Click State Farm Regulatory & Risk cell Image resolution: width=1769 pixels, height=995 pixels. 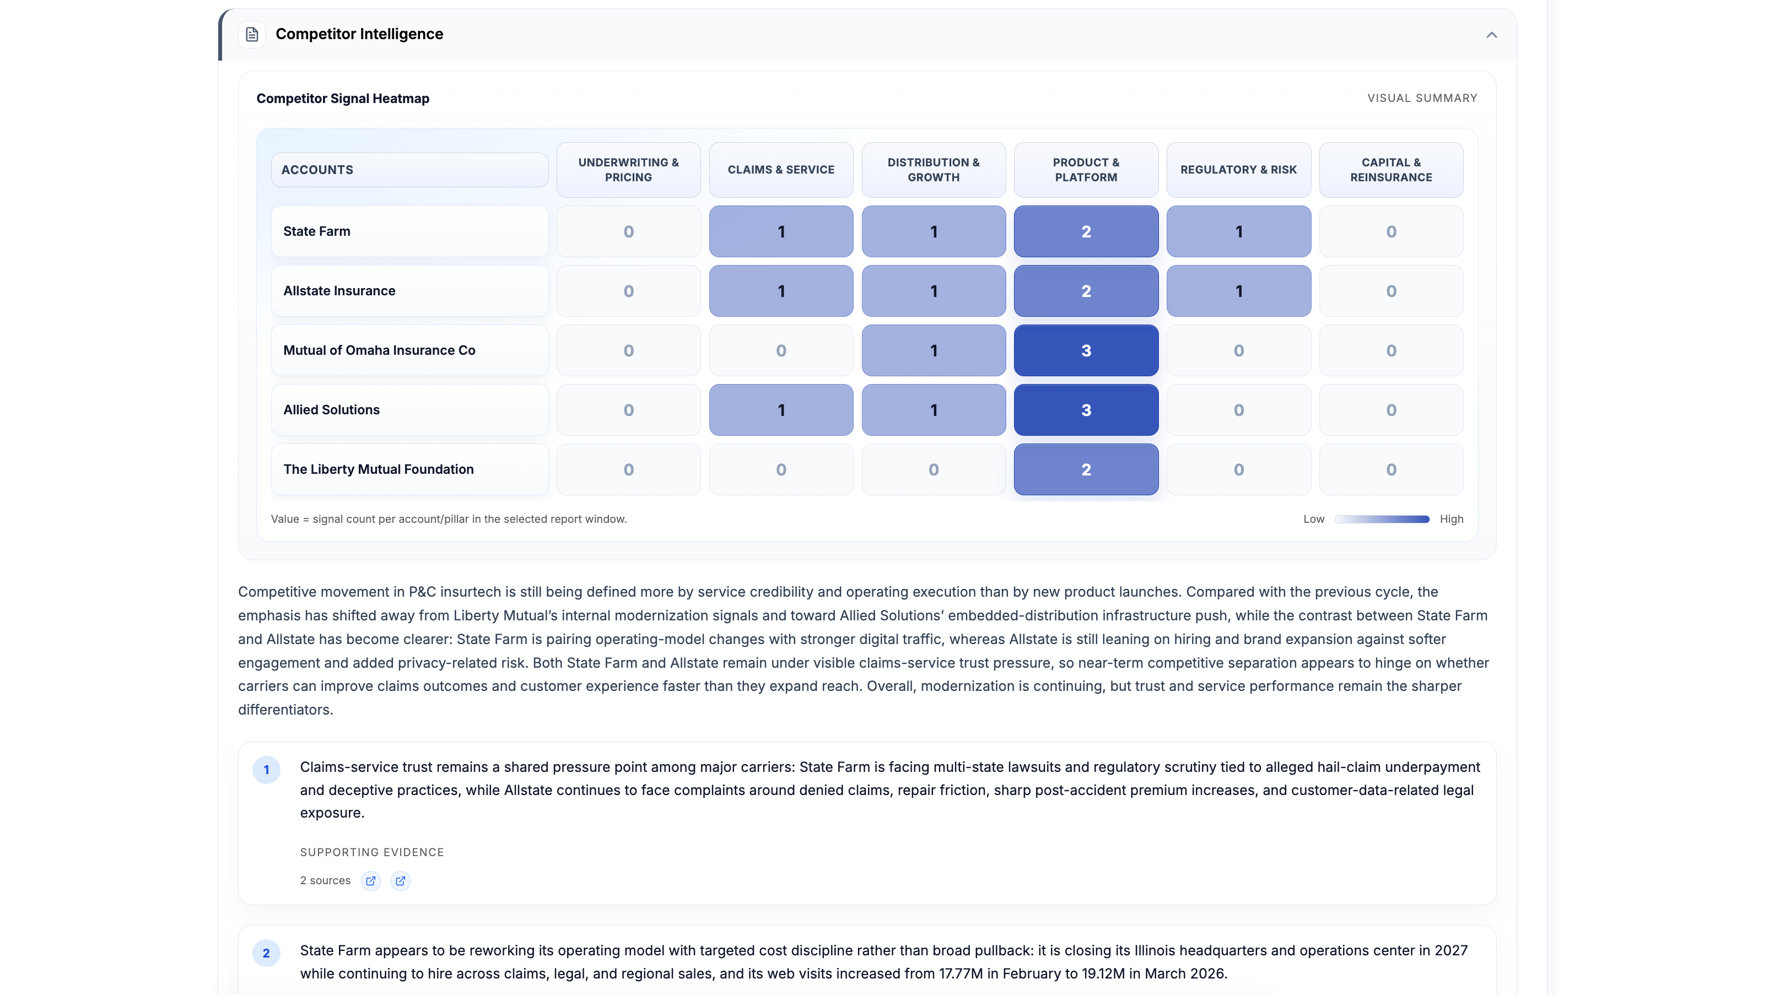[x=1238, y=231]
